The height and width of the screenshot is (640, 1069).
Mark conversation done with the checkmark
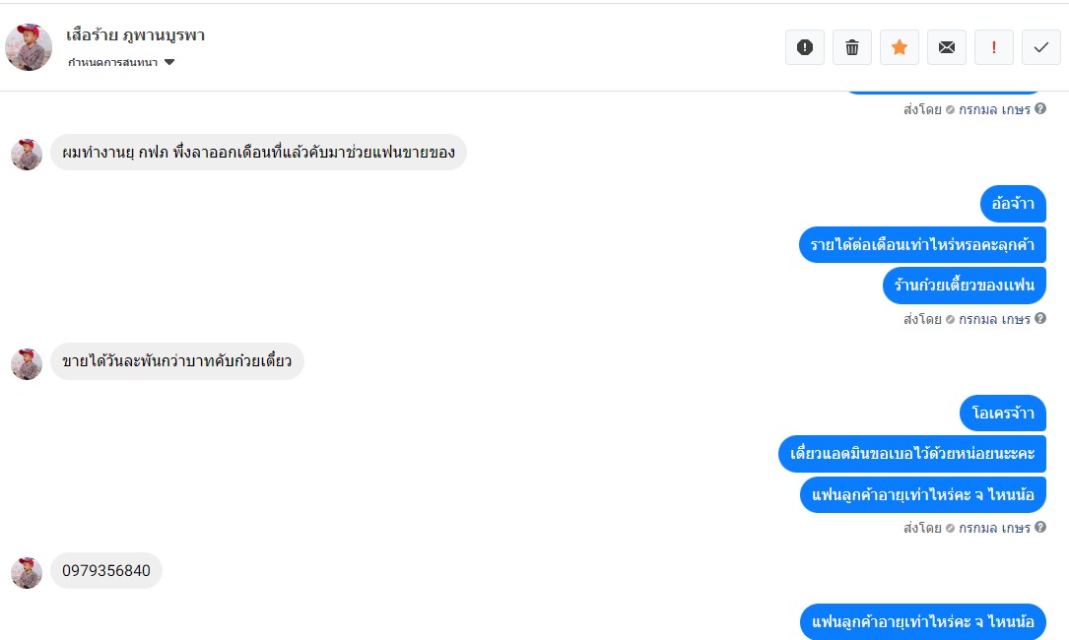click(1041, 47)
